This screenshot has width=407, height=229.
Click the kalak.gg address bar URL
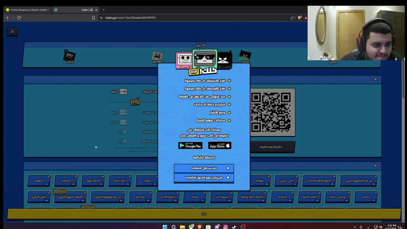(131, 18)
